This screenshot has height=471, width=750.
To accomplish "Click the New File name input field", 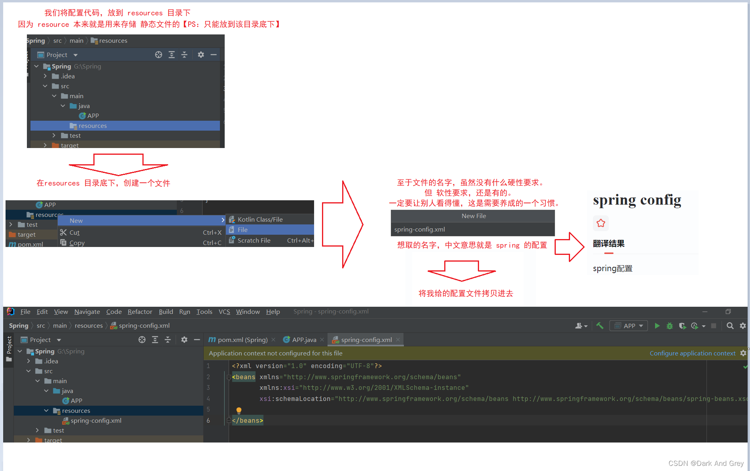I will point(473,229).
